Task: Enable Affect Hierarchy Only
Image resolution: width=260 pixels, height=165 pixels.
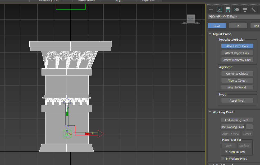Action: point(237,60)
